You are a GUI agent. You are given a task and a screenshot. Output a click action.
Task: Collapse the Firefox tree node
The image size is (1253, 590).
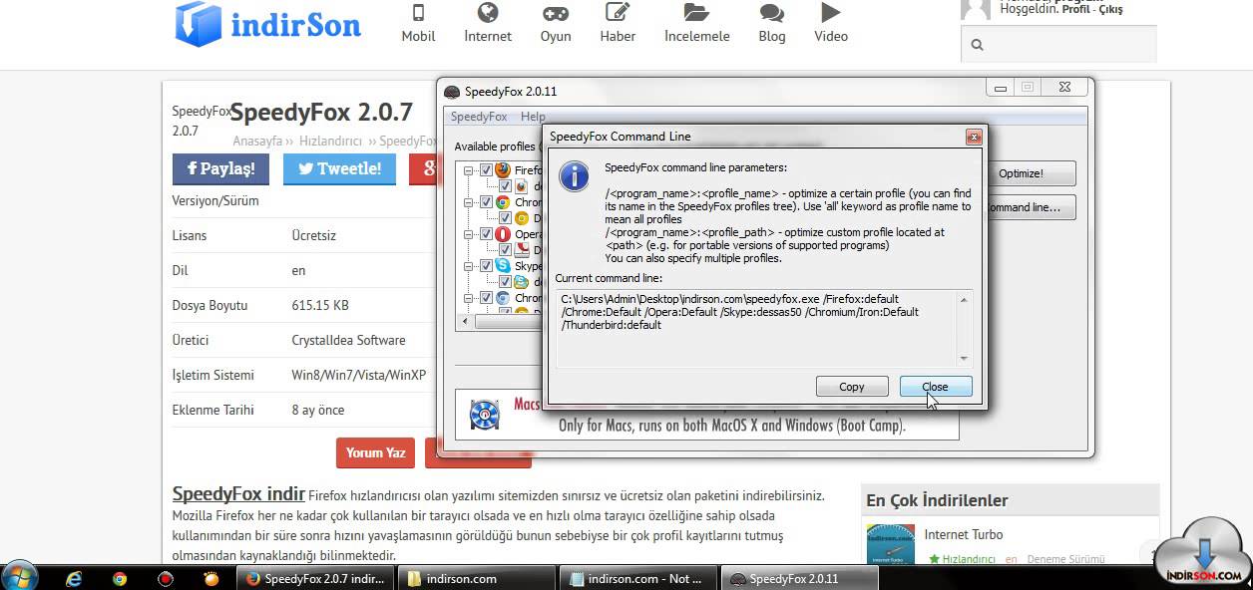point(470,170)
